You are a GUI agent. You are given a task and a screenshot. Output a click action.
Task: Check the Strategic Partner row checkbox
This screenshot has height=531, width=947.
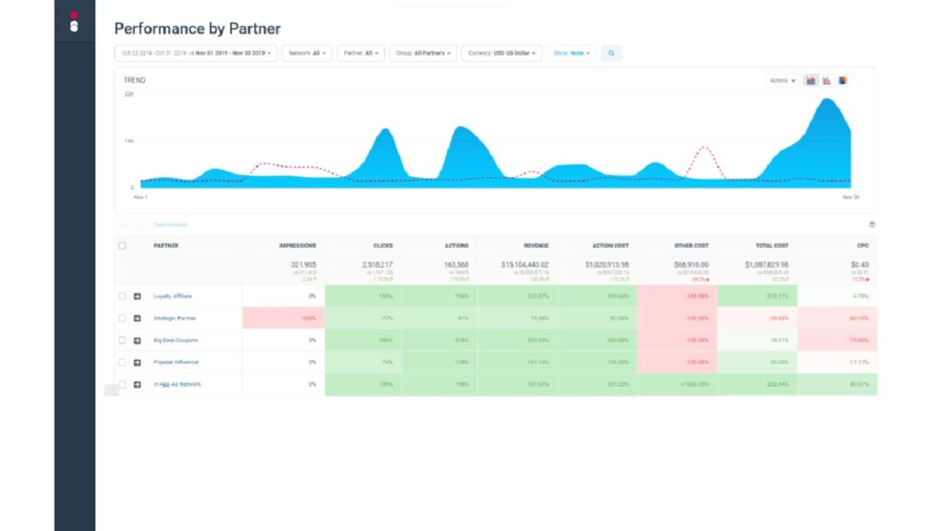click(x=122, y=318)
